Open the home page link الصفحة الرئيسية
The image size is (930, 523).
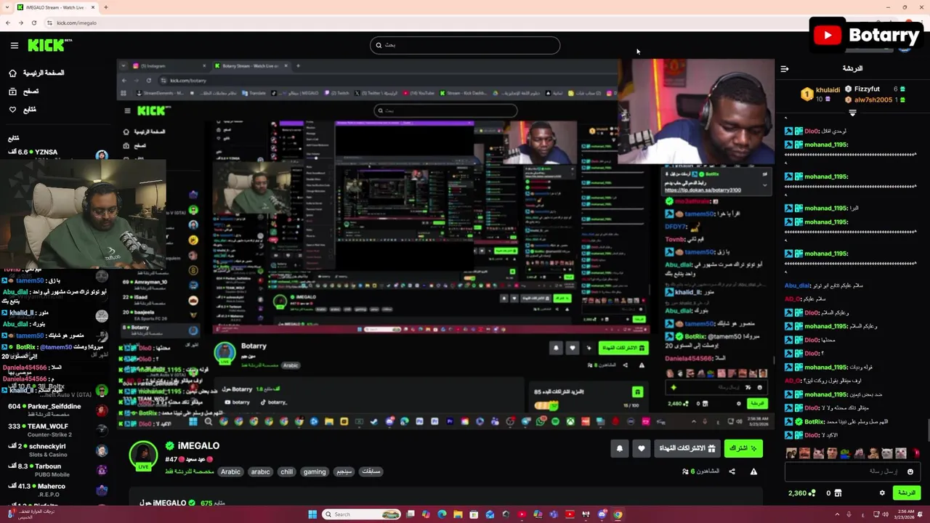[x=36, y=73]
